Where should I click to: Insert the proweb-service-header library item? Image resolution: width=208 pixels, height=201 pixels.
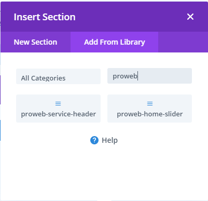(x=58, y=109)
